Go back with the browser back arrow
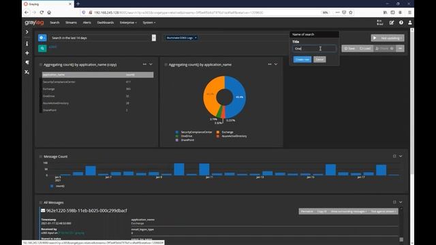 coord(27,12)
